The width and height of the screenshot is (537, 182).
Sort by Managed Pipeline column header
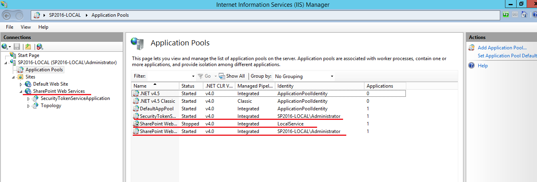255,86
